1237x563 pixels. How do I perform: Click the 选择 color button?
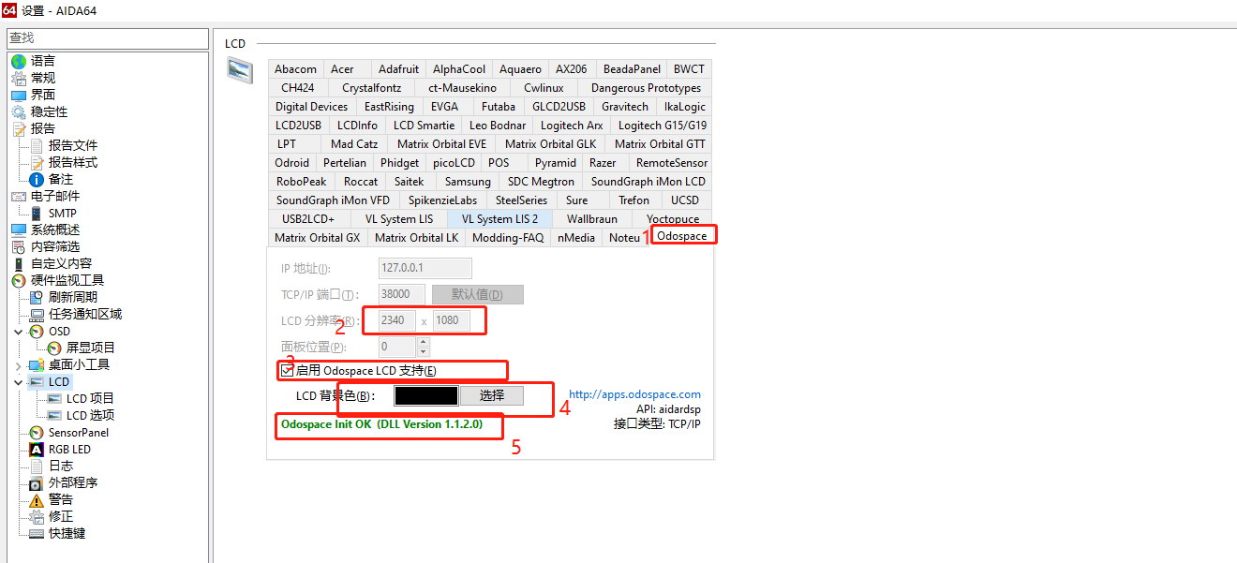(x=492, y=395)
